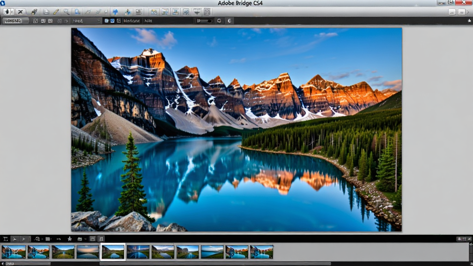The width and height of the screenshot is (473, 266).
Task: Click the 'Medanc' label in second toolbar
Action: coord(132,21)
